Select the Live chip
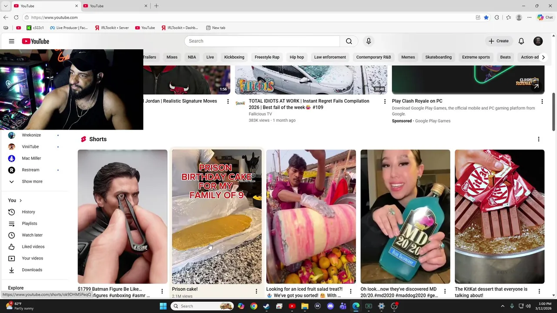Image resolution: width=557 pixels, height=313 pixels. 210,57
